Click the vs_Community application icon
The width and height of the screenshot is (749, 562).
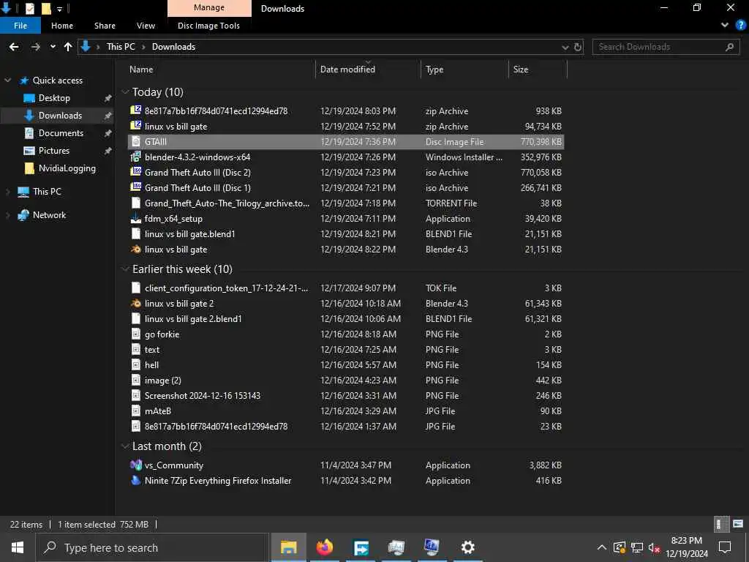click(135, 465)
